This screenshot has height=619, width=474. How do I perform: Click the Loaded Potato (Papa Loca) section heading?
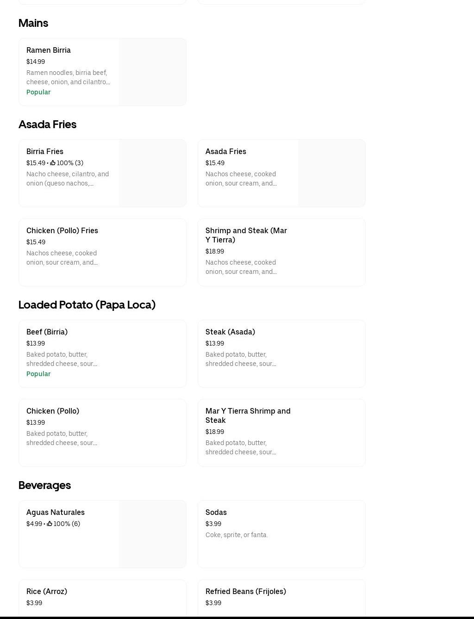pos(87,305)
